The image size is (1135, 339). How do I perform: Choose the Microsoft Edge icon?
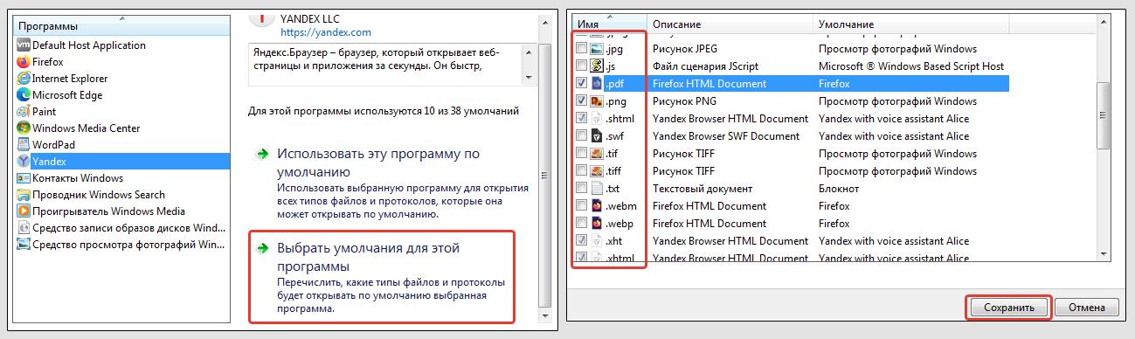(24, 95)
